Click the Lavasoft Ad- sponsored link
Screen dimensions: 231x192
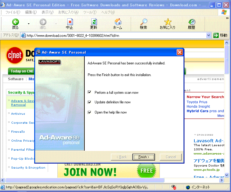pyautogui.click(x=209, y=141)
